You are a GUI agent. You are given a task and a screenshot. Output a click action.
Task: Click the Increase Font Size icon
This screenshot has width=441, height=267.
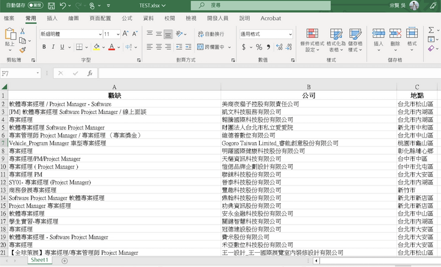pos(126,34)
